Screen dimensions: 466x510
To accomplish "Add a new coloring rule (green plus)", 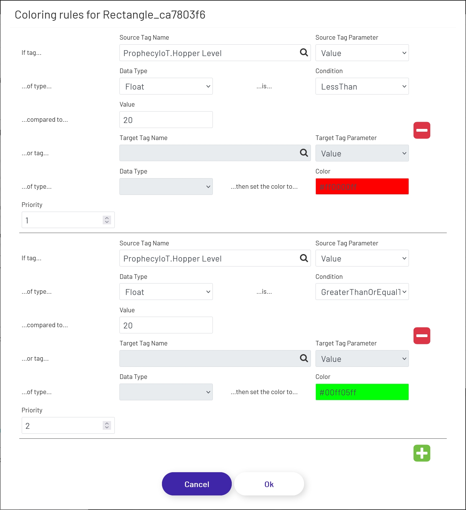I will [422, 453].
